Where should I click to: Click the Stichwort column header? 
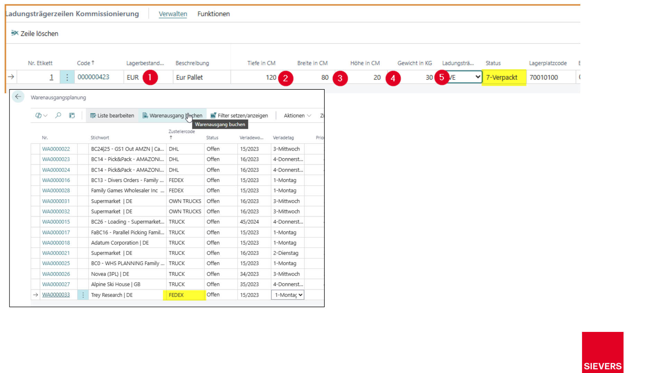click(100, 137)
